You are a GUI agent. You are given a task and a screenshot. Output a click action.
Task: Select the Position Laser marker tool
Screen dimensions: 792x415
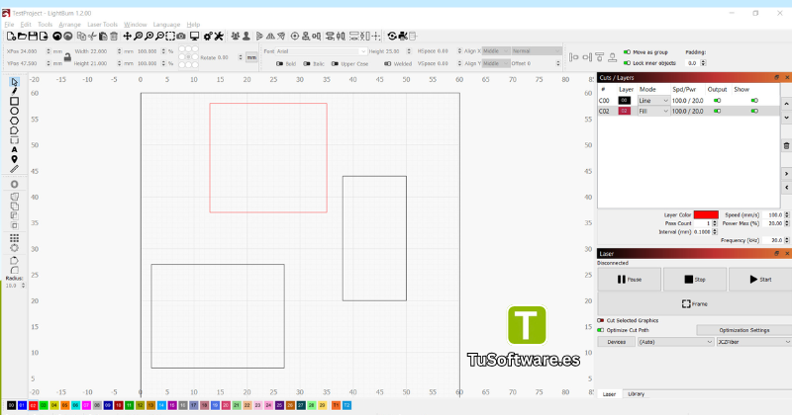tap(14, 159)
